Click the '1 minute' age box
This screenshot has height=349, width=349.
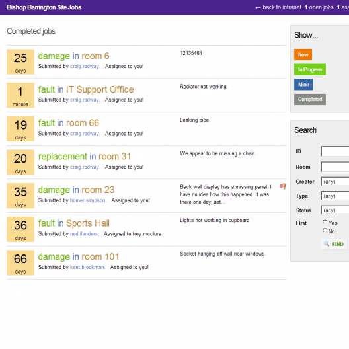[x=20, y=95]
